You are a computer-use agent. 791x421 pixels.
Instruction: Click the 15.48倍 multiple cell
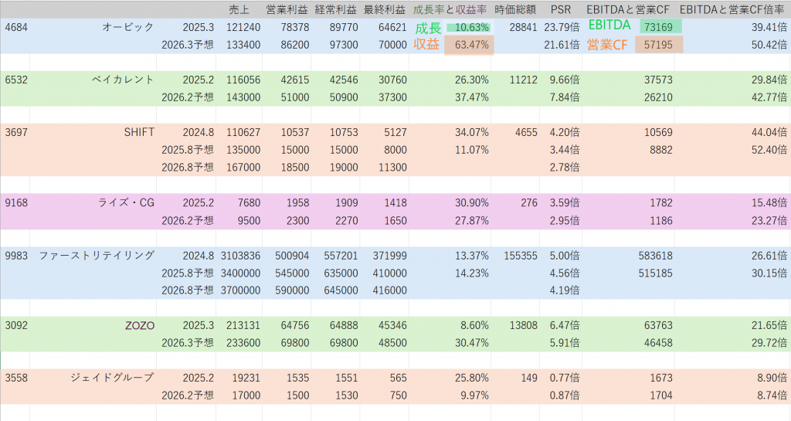tap(769, 202)
